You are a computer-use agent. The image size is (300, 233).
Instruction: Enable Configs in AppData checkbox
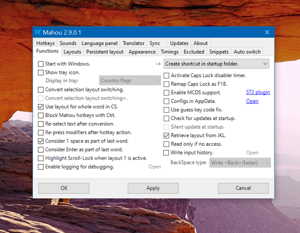pos(167,101)
